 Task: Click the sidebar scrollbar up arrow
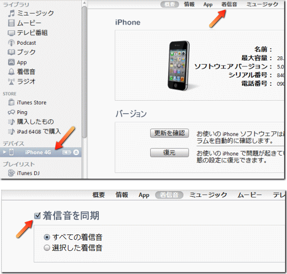click(84, 2)
